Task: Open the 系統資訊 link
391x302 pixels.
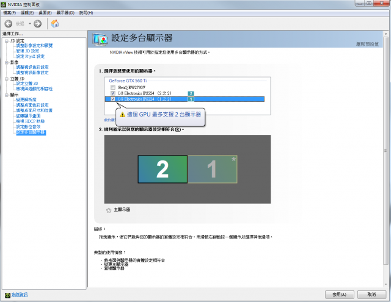Action: point(20,295)
